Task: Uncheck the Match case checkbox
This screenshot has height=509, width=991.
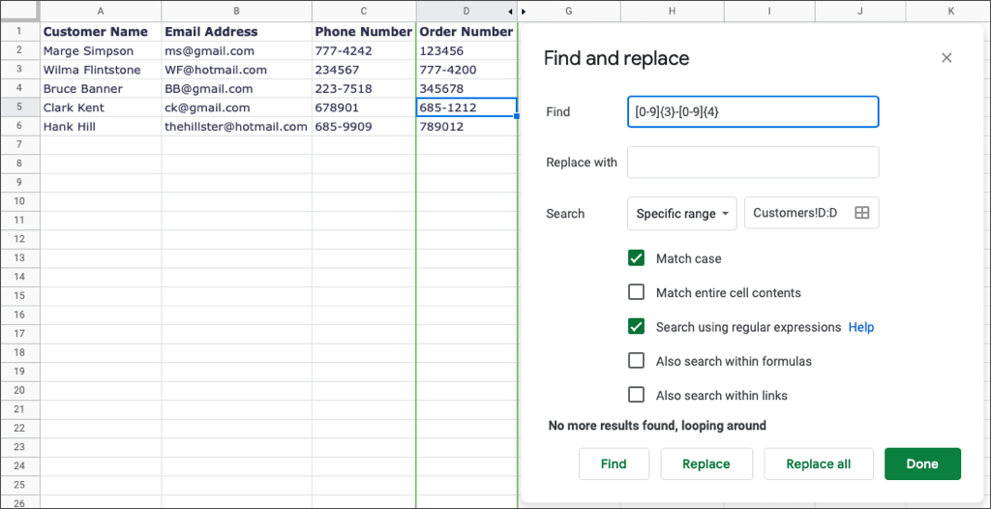Action: point(636,258)
